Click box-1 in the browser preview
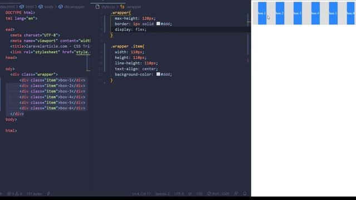This screenshot has height=200, width=356. coord(262,13)
